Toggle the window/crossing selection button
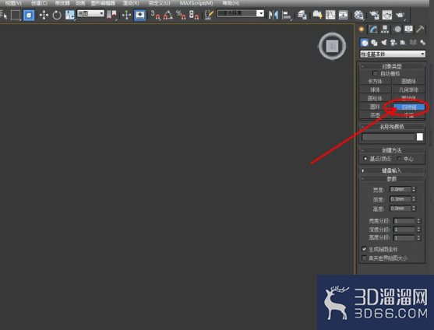 29,15
